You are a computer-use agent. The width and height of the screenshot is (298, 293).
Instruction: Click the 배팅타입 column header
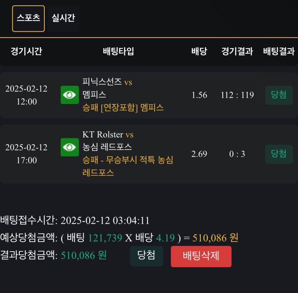118,51
